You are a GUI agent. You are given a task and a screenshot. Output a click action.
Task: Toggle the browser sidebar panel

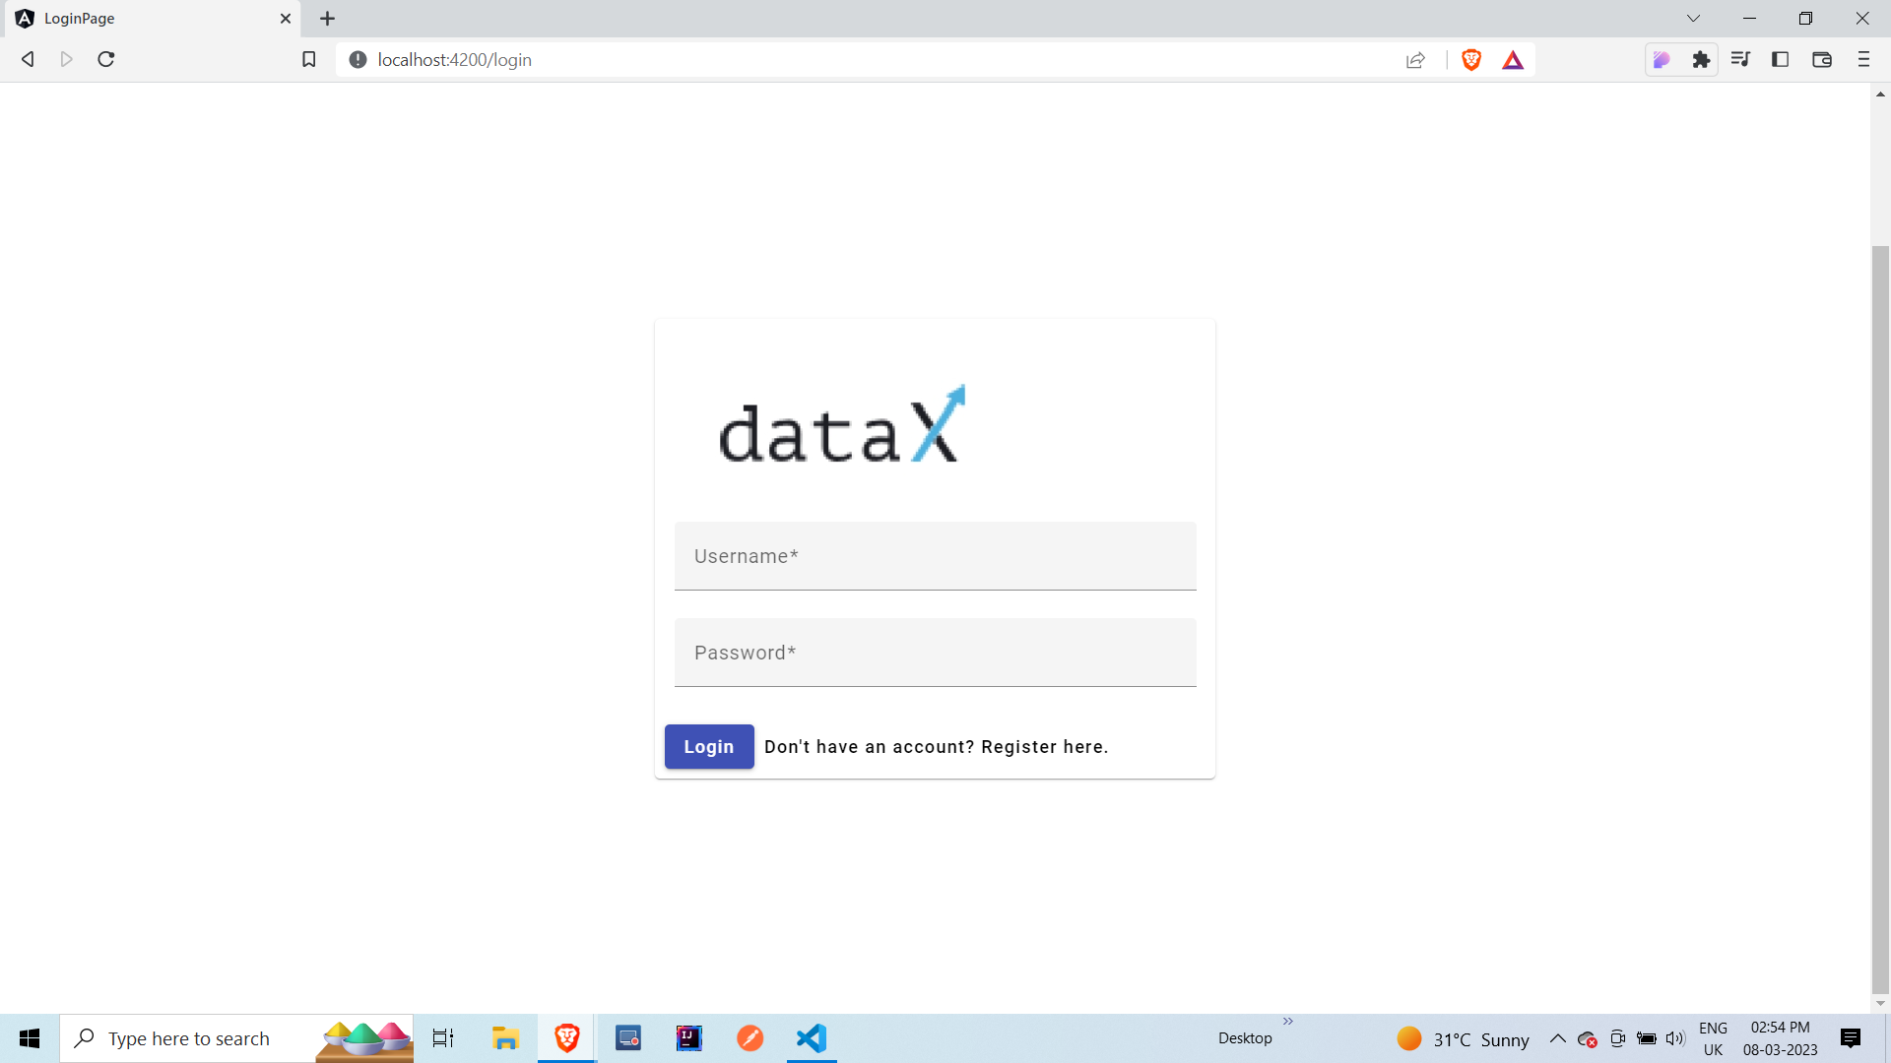pos(1781,59)
